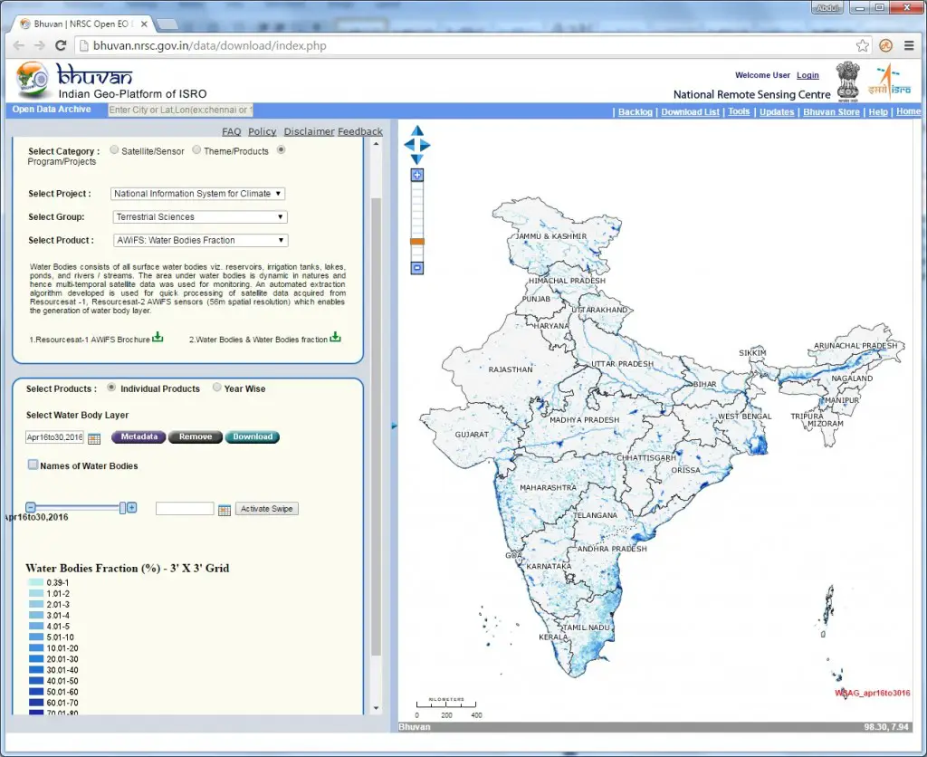Image resolution: width=927 pixels, height=757 pixels.
Task: Click the Remove button
Action: (196, 437)
